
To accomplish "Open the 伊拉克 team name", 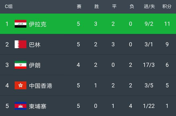I will pyautogui.click(x=38, y=24).
